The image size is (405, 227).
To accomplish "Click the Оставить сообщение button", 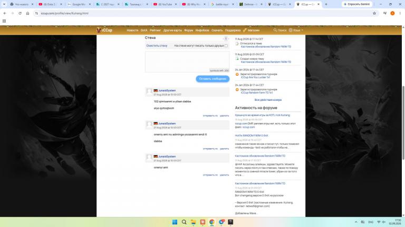I will pos(213,79).
